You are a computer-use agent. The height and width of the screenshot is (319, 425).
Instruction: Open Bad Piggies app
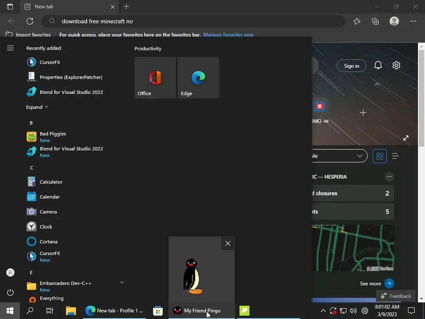46,137
